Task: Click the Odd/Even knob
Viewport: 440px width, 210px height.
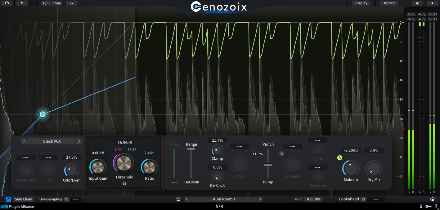Action: pyautogui.click(x=72, y=170)
